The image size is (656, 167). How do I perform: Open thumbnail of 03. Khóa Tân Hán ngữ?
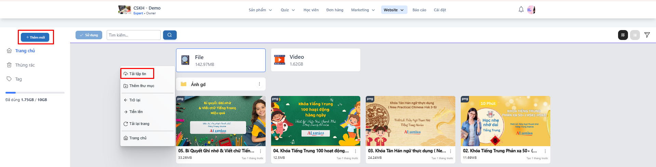pyautogui.click(x=411, y=121)
